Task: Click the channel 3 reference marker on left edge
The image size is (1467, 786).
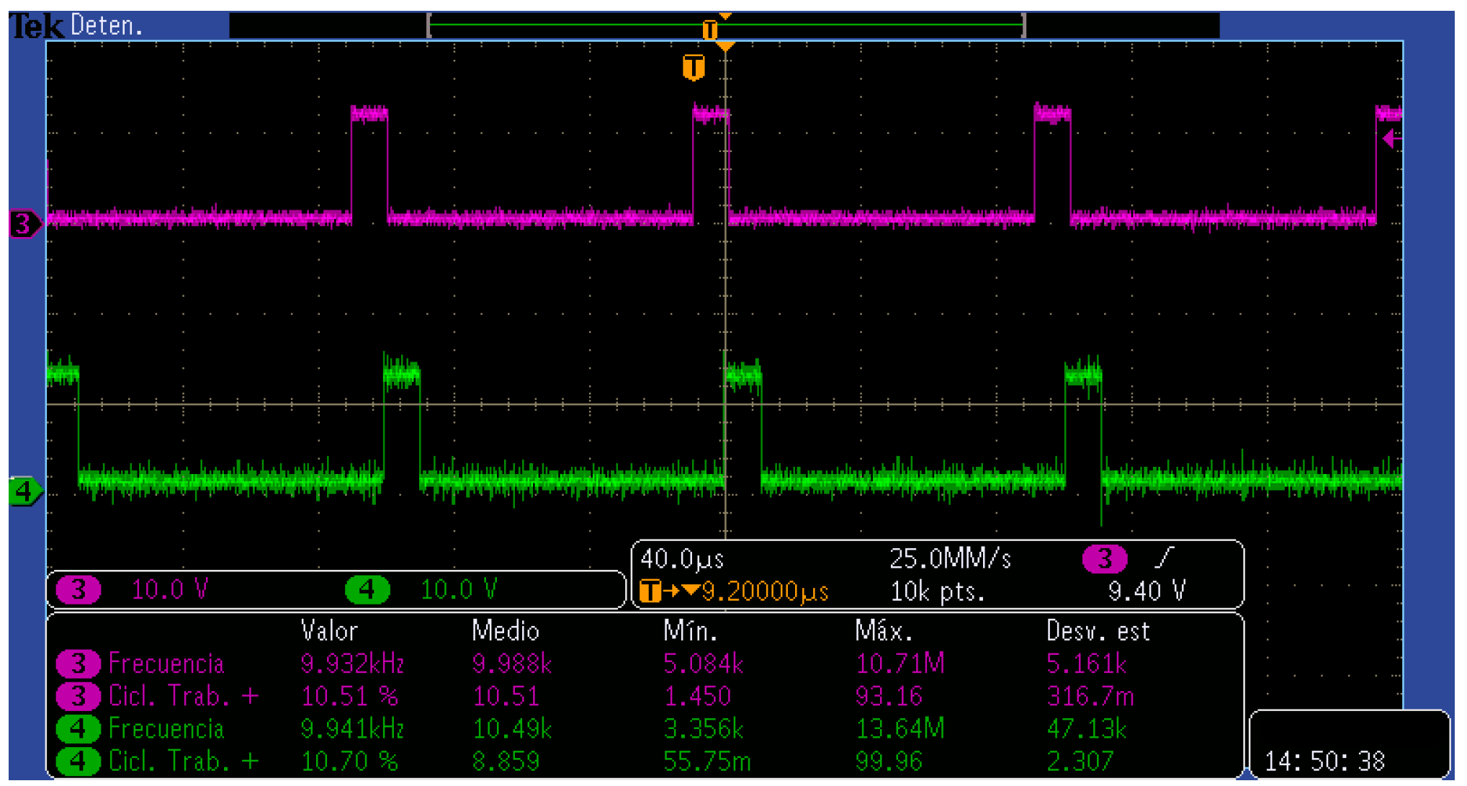Action: [21, 223]
